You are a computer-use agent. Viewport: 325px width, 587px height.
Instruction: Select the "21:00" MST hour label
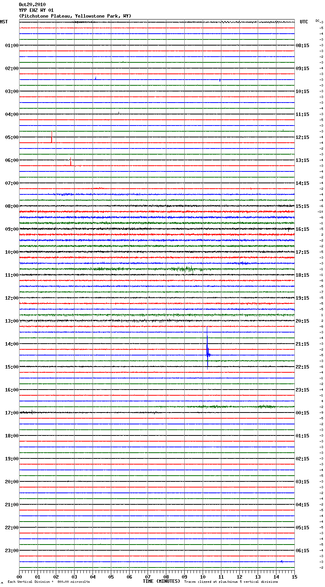[12, 505]
